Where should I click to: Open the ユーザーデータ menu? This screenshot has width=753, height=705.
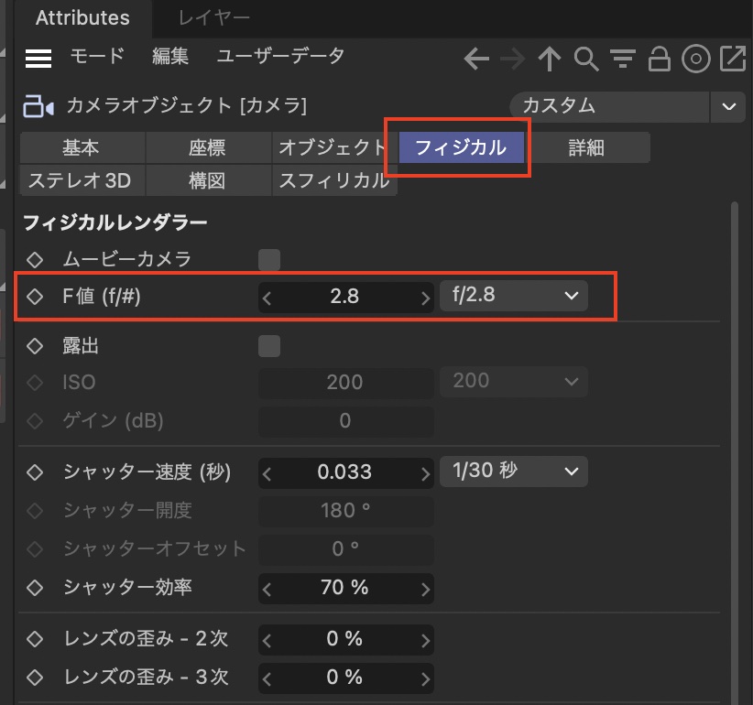pyautogui.click(x=280, y=57)
